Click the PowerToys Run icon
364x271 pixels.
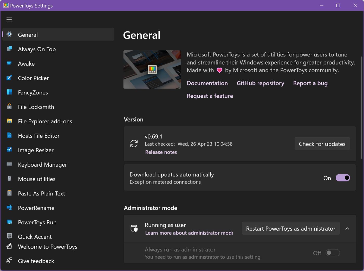[x=9, y=222]
